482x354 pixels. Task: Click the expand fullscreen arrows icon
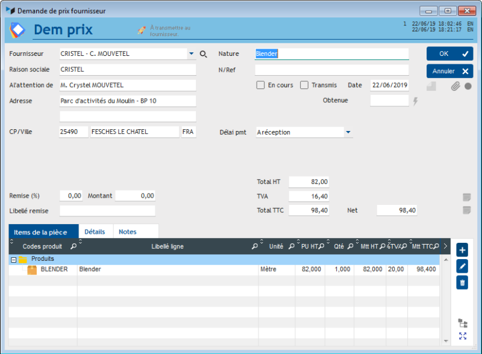pyautogui.click(x=462, y=336)
